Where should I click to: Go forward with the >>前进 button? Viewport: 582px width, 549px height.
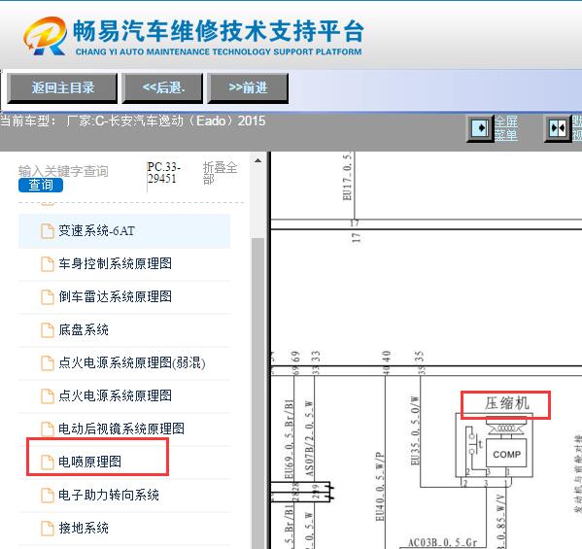248,88
